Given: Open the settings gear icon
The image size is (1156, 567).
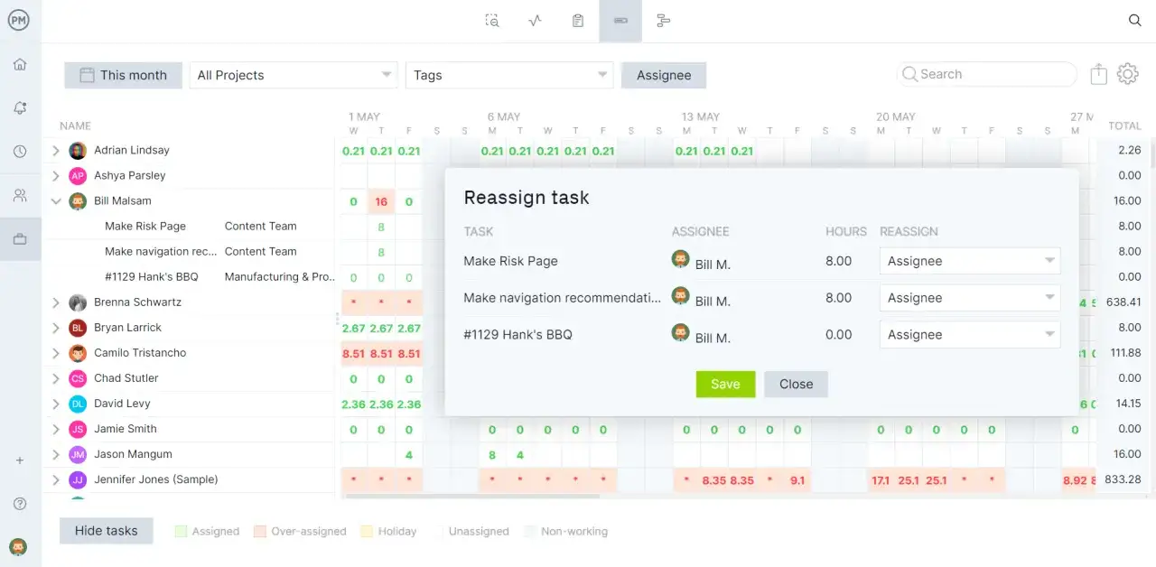Looking at the screenshot, I should coord(1127,74).
